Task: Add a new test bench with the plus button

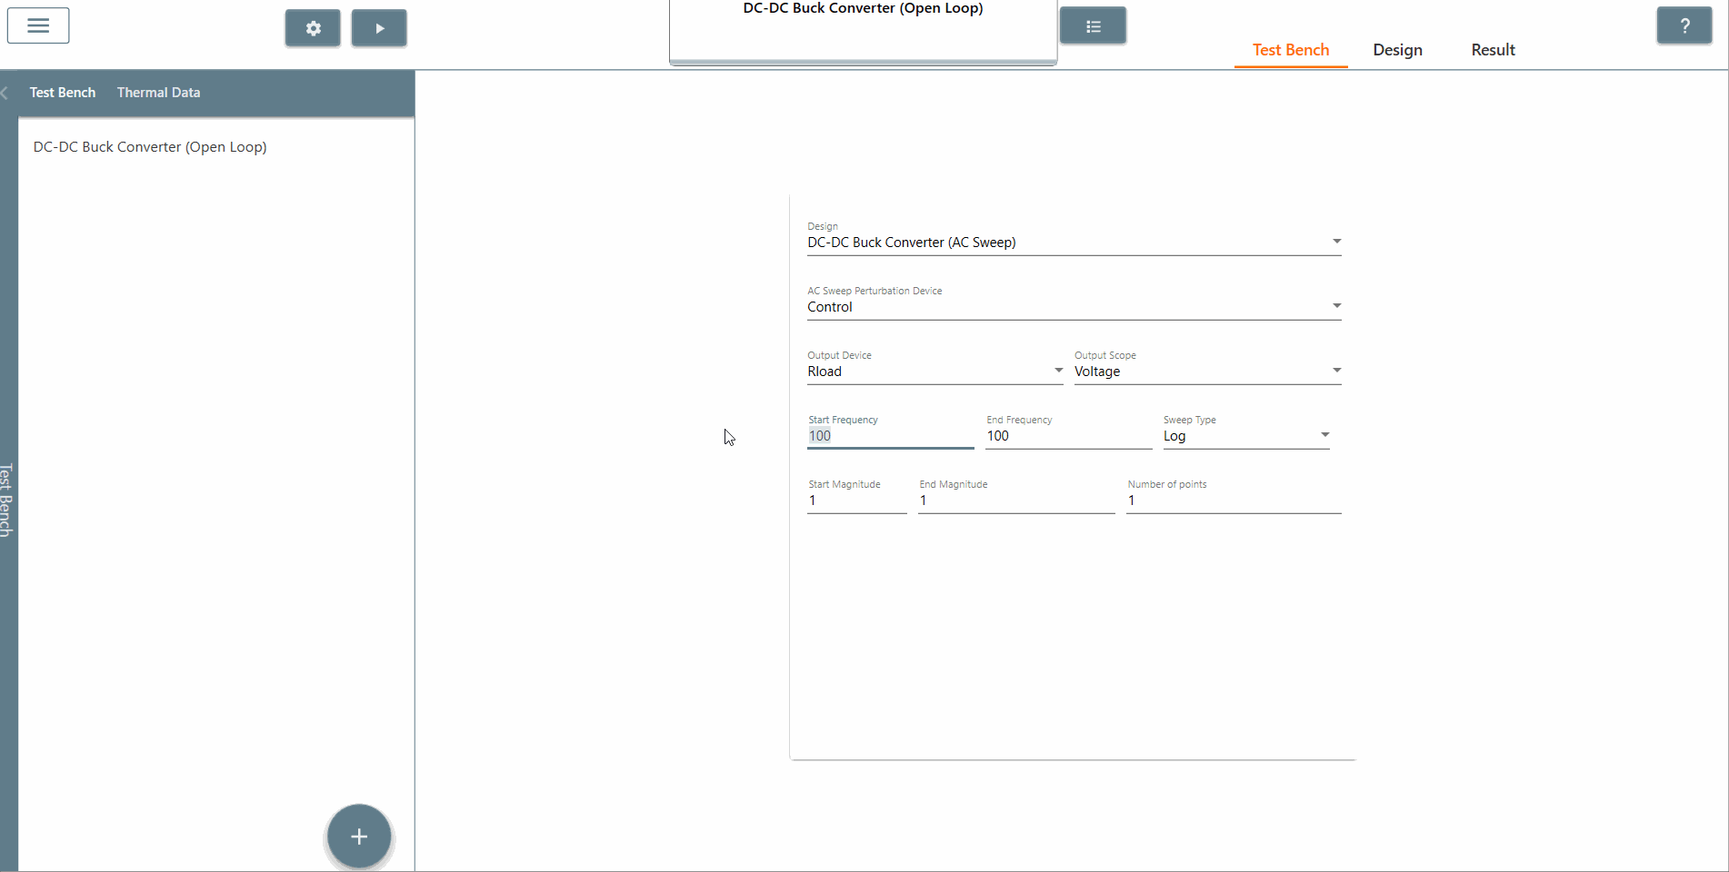Action: [358, 836]
